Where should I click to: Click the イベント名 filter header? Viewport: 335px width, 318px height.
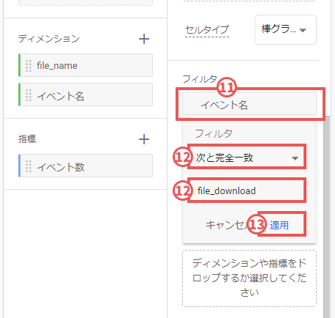pyautogui.click(x=249, y=104)
